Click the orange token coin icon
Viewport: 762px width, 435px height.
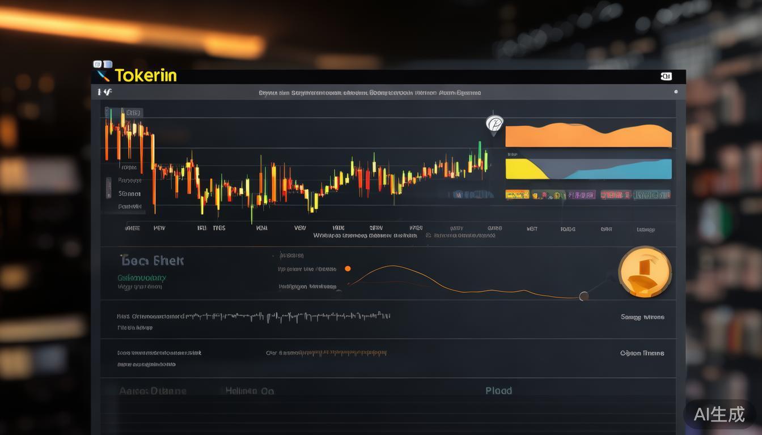click(645, 272)
